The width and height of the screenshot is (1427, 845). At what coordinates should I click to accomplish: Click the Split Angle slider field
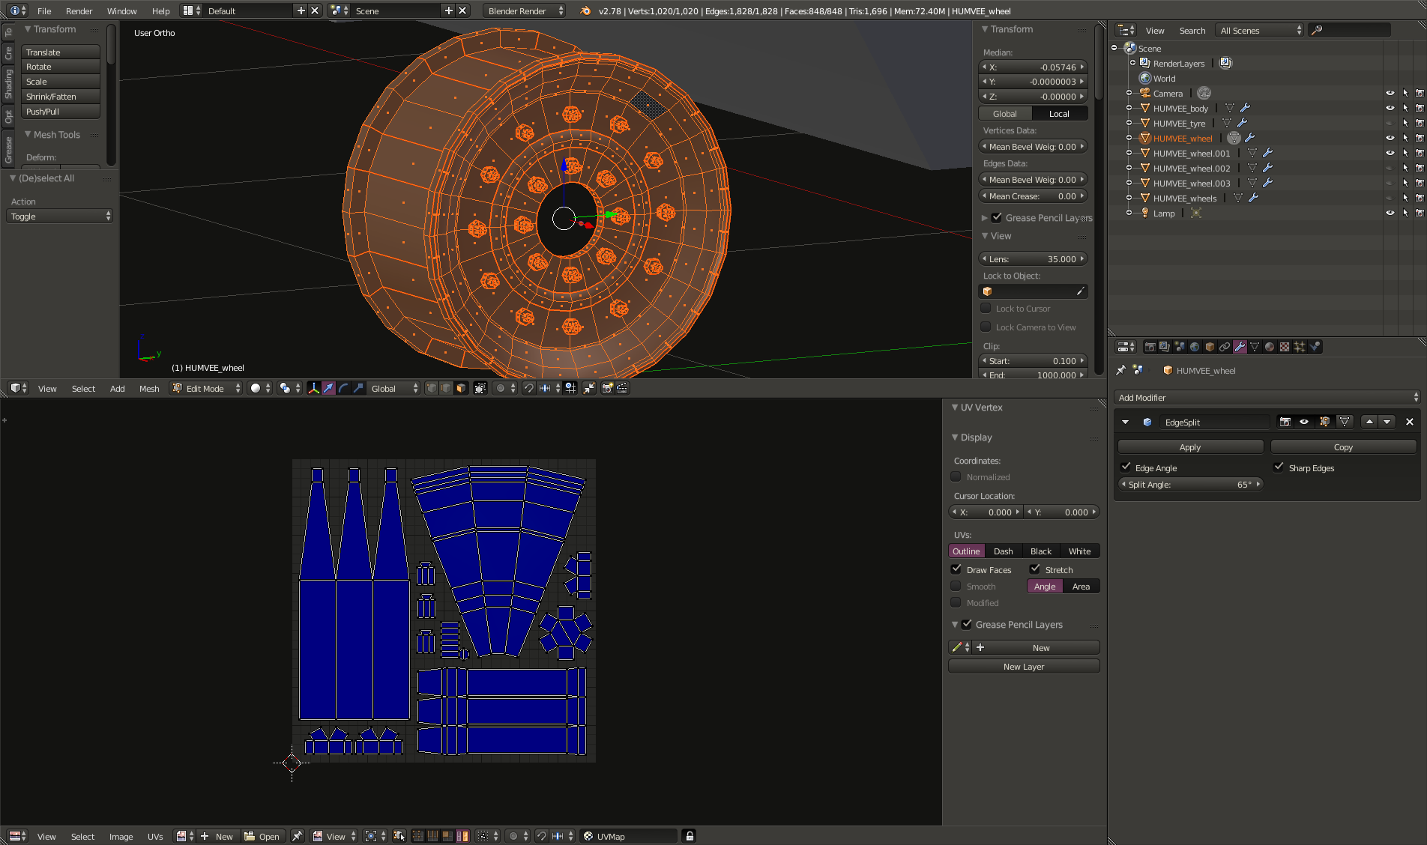click(1190, 484)
